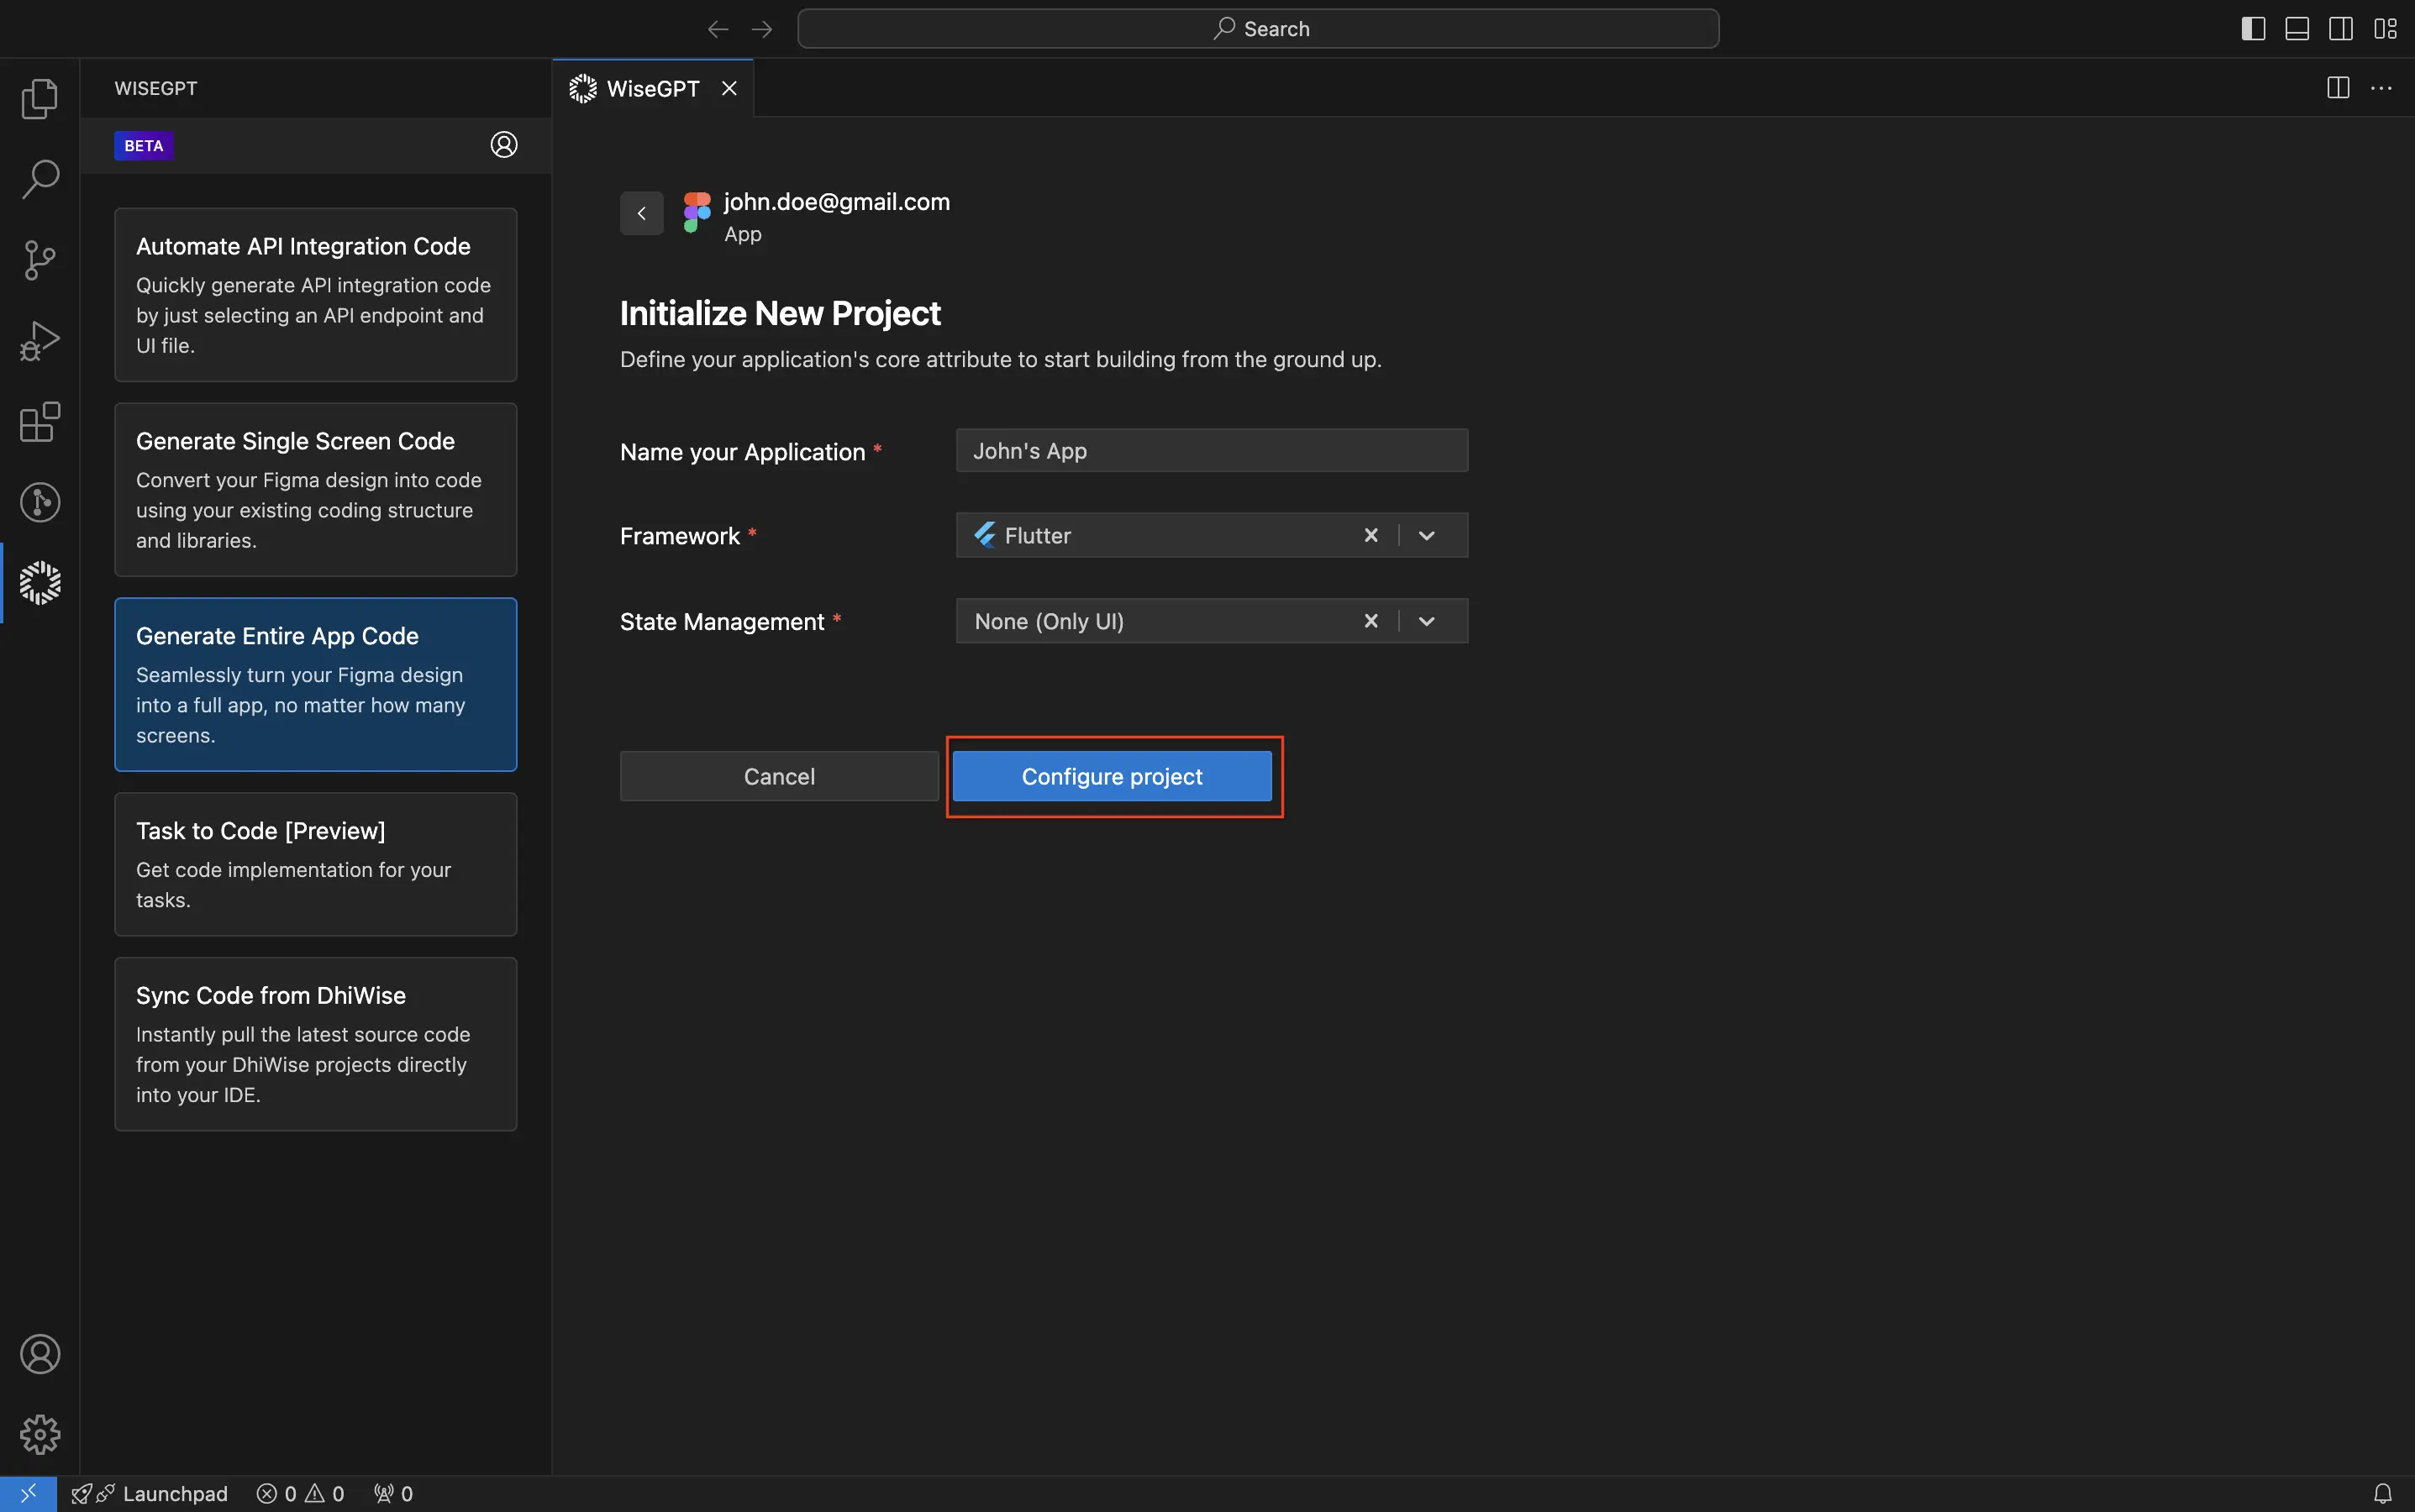
Task: Clear the Flutter framework selection
Action: coord(1371,536)
